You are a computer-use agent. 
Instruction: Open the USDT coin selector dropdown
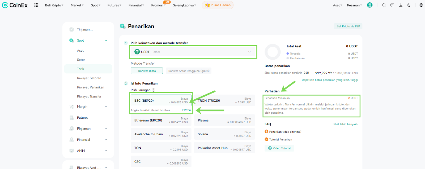click(x=193, y=52)
